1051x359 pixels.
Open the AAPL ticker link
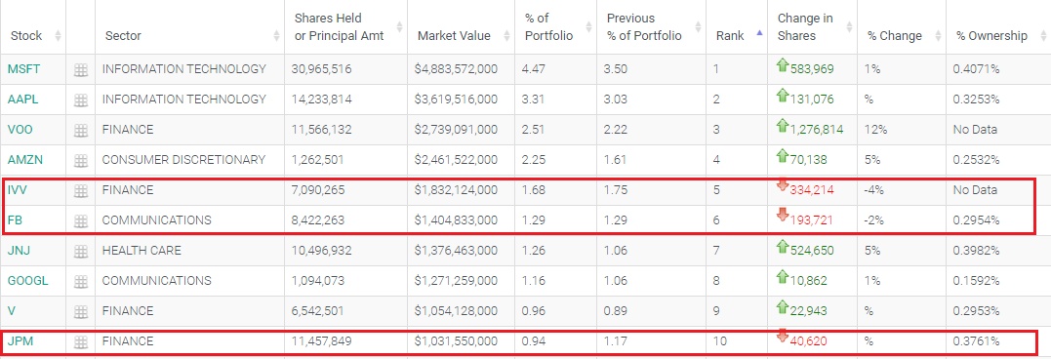22,100
